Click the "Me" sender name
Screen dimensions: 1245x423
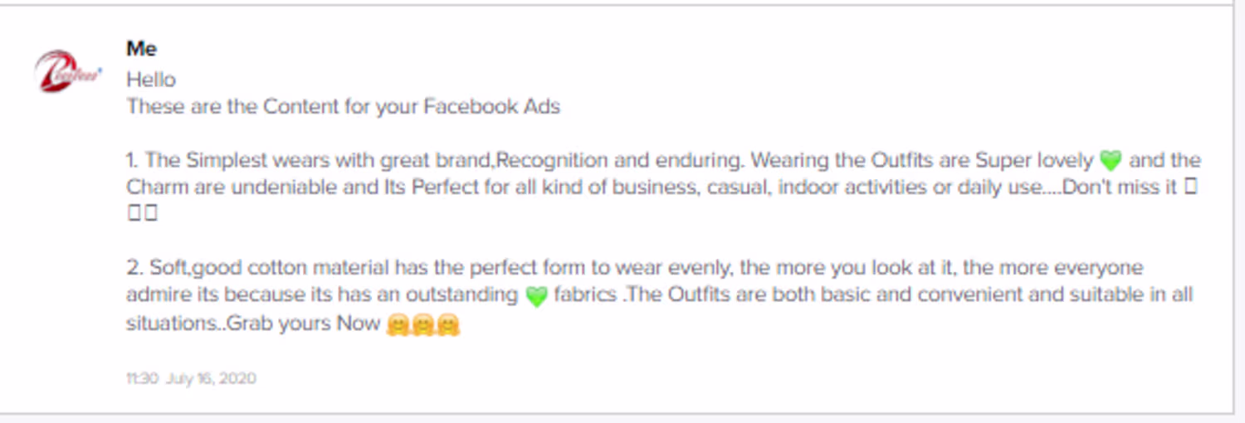[142, 49]
